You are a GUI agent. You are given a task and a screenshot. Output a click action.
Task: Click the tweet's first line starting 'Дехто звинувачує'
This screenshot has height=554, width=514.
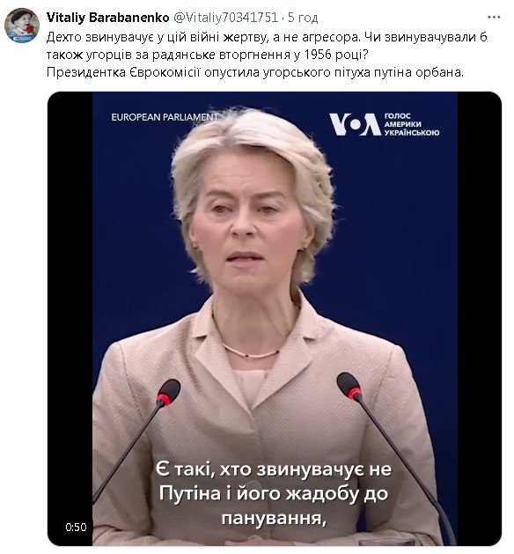(267, 37)
